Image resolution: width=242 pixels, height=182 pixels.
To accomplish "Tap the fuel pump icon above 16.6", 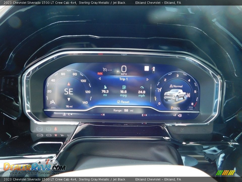I will pos(124,87).
